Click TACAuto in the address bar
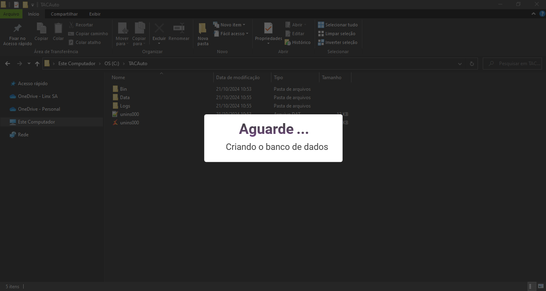This screenshot has height=291, width=546. (138, 64)
